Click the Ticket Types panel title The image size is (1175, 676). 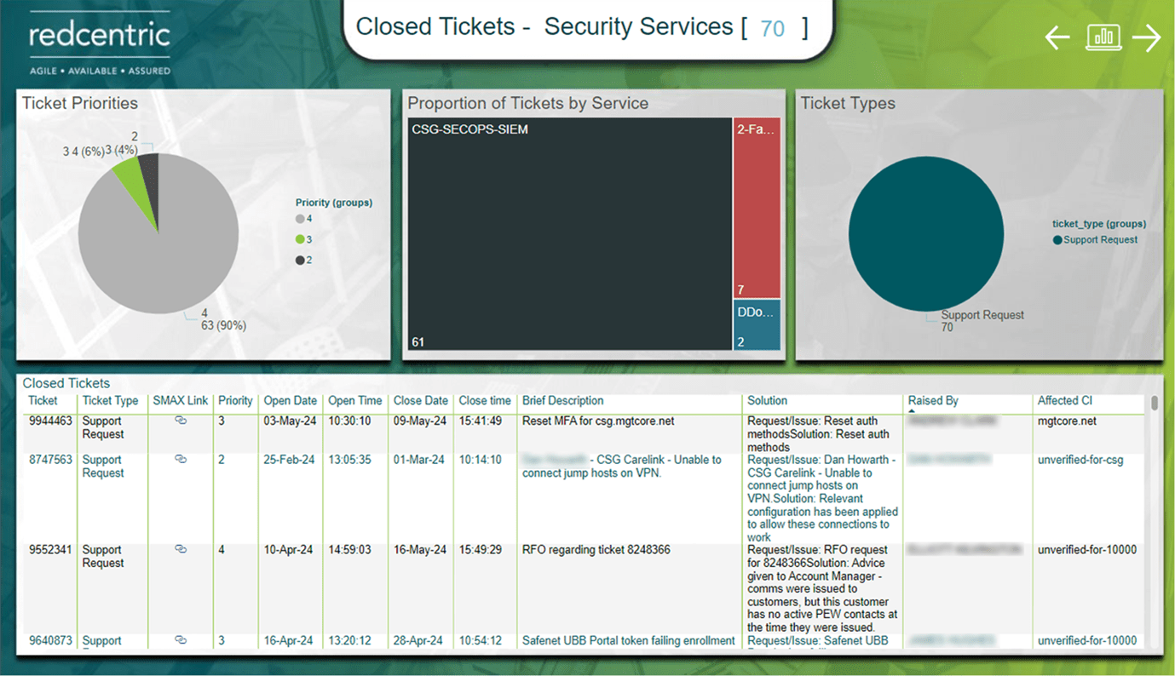point(848,103)
